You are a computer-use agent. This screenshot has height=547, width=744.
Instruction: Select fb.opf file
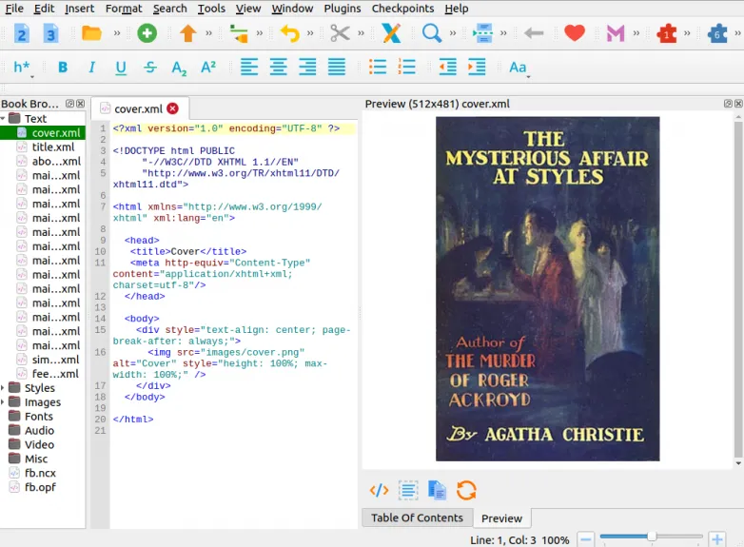[40, 487]
